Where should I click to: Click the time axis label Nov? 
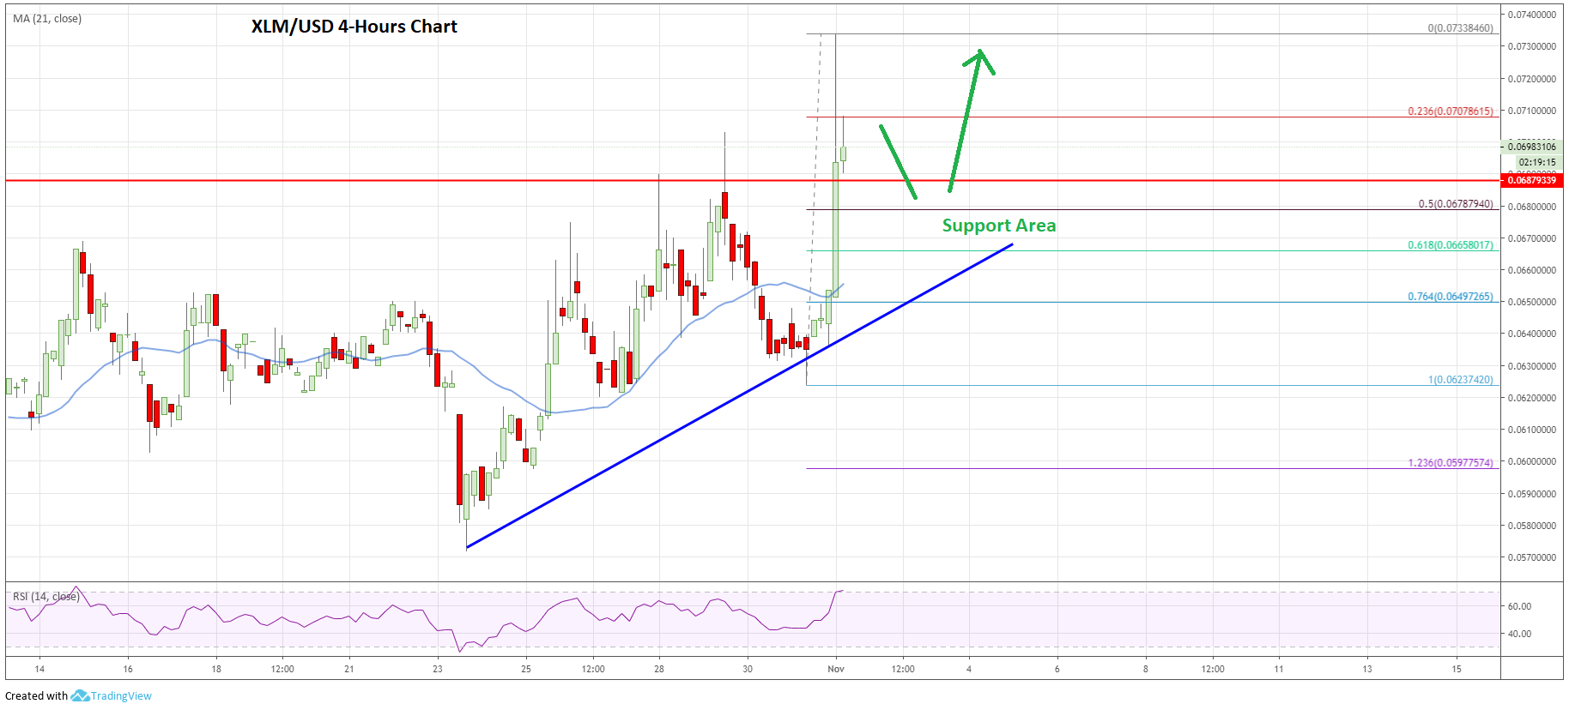click(x=836, y=669)
